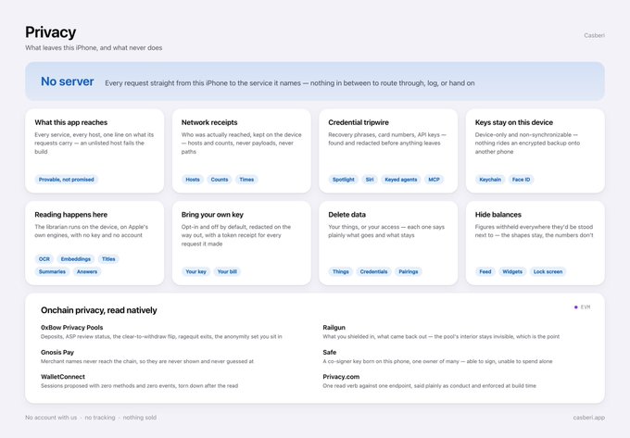Click the 'Sessions proposed with zero methods' description
Screen dimensions: 630x438
(139, 386)
